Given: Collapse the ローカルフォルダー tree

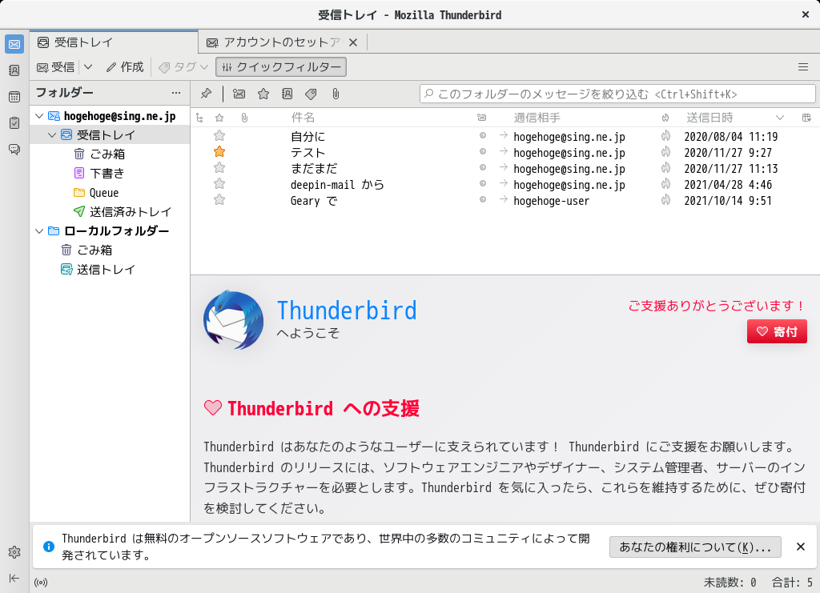Looking at the screenshot, I should 39,231.
